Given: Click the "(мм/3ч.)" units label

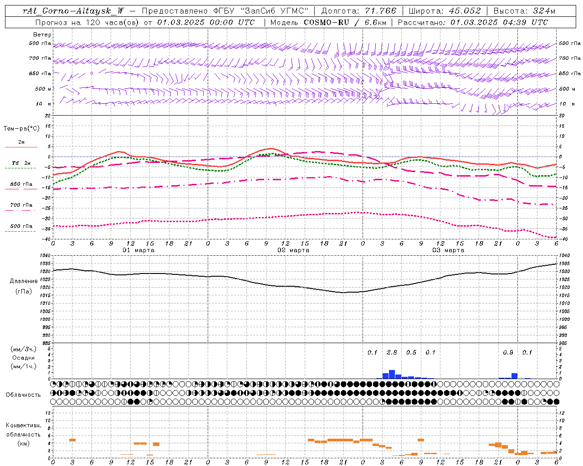Looking at the screenshot, I should tap(24, 349).
